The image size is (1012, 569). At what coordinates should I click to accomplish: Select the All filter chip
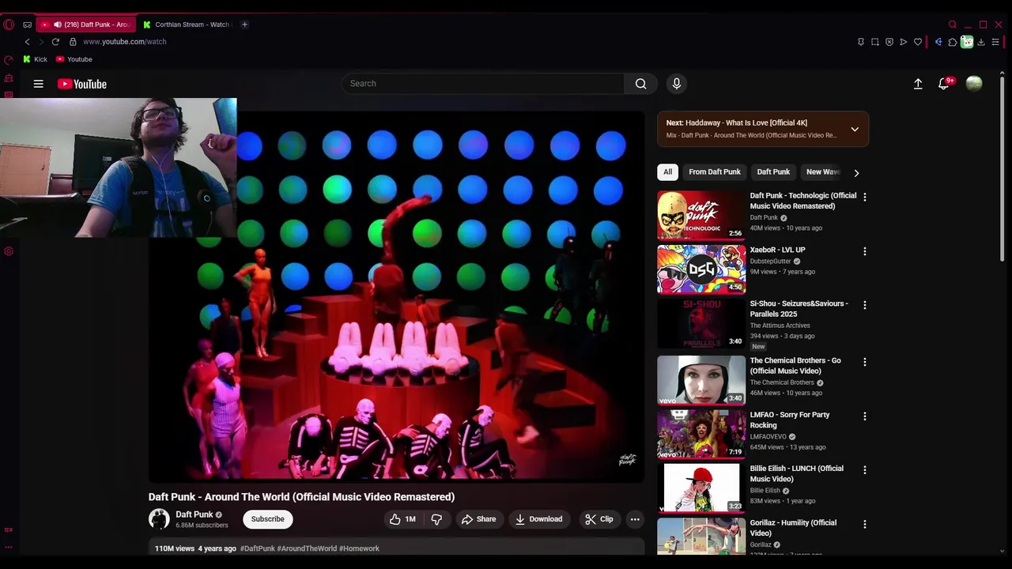coord(667,172)
